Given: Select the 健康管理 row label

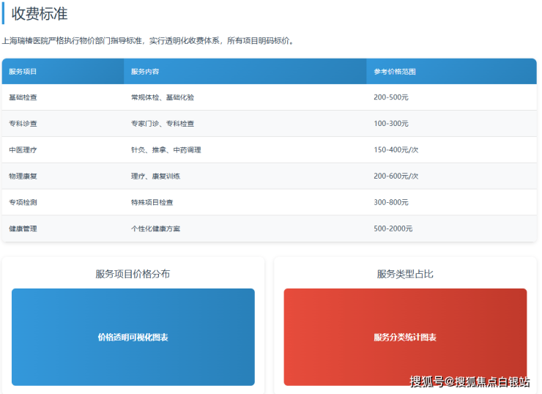Looking at the screenshot, I should (x=23, y=229).
